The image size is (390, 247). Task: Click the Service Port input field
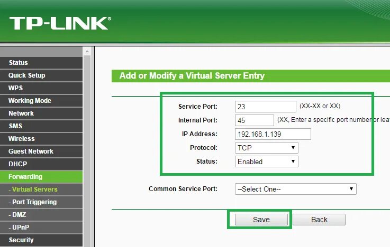[266, 107]
